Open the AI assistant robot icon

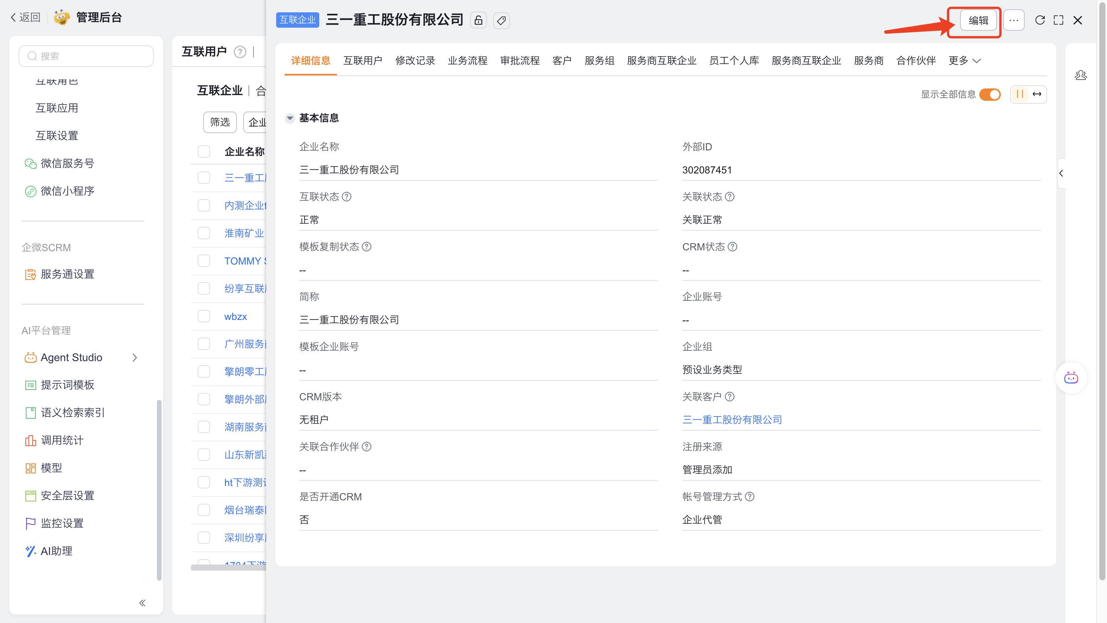coord(1071,378)
